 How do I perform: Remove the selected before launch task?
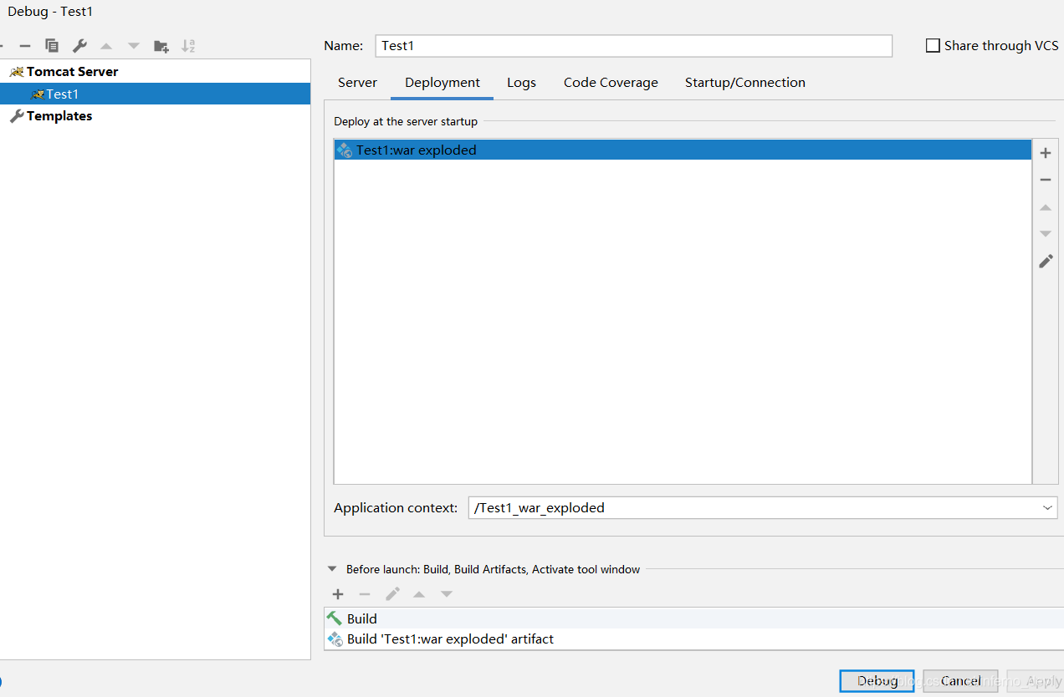click(365, 594)
